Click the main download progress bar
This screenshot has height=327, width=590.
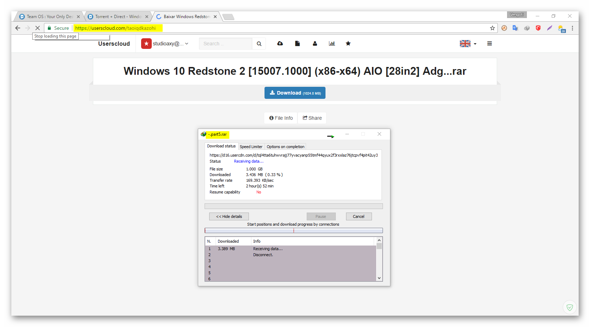coord(294,206)
